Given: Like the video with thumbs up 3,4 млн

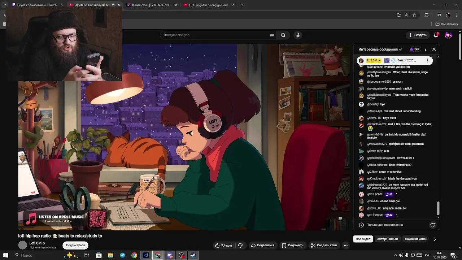Looking at the screenshot, I should pyautogui.click(x=223, y=245).
